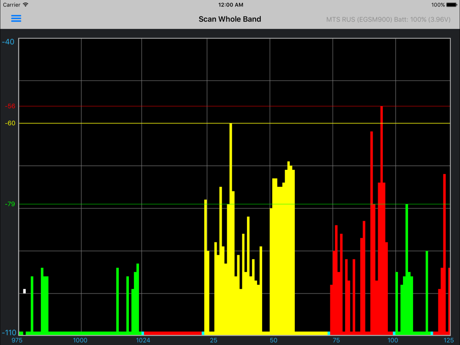Screen dimensions: 460x345
Task: Open the hamburger menu
Action: coord(16,18)
